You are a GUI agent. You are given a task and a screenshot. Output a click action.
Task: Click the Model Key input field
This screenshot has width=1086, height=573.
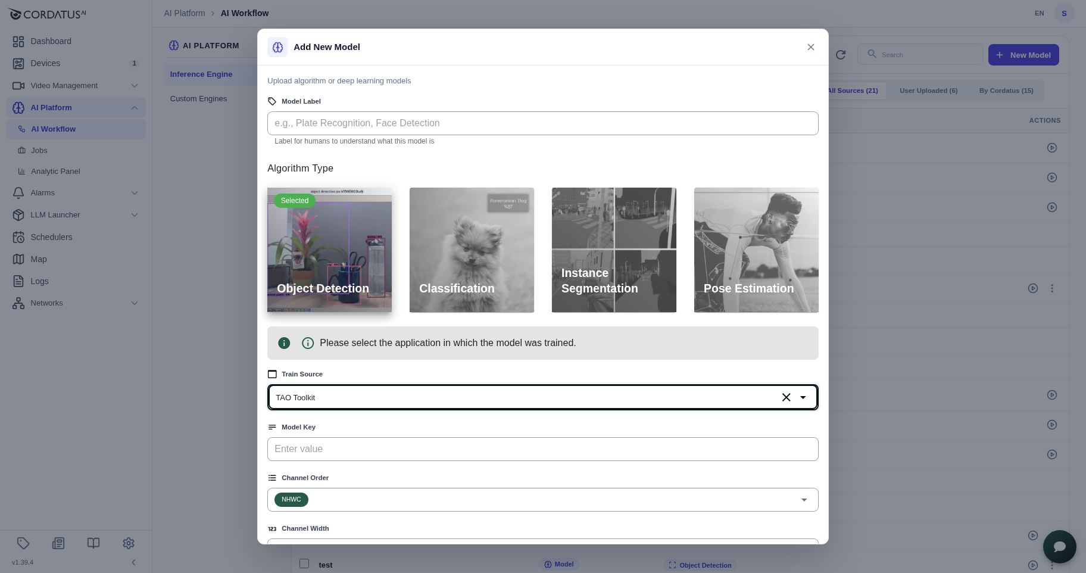pos(543,449)
